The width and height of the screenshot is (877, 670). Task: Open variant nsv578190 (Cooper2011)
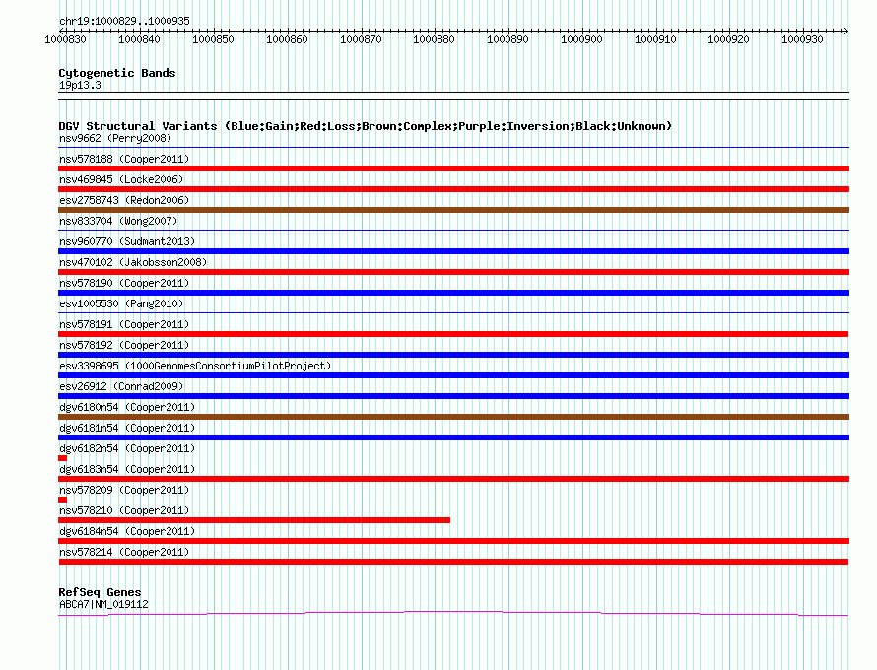124,283
